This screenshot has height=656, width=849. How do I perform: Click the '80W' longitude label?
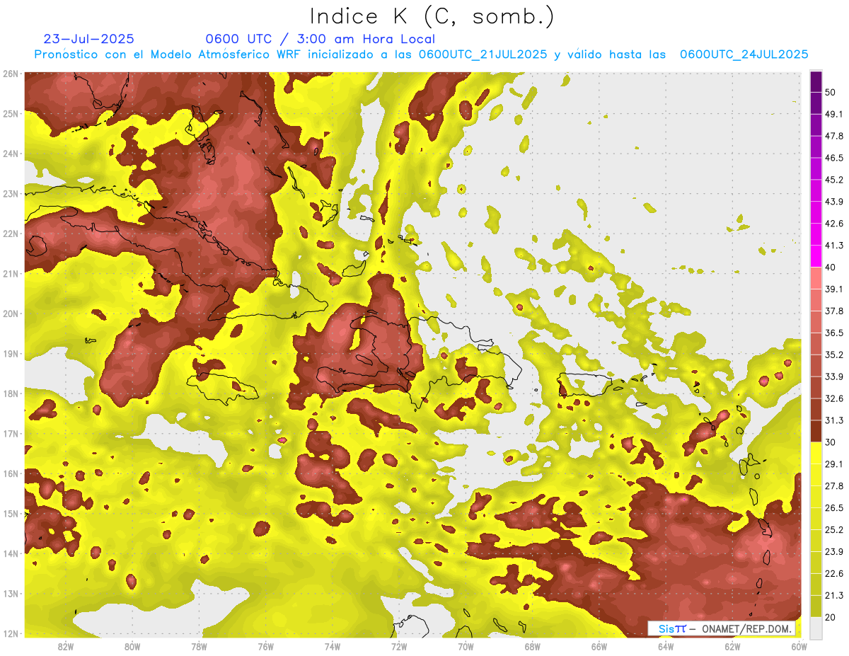coord(132,647)
